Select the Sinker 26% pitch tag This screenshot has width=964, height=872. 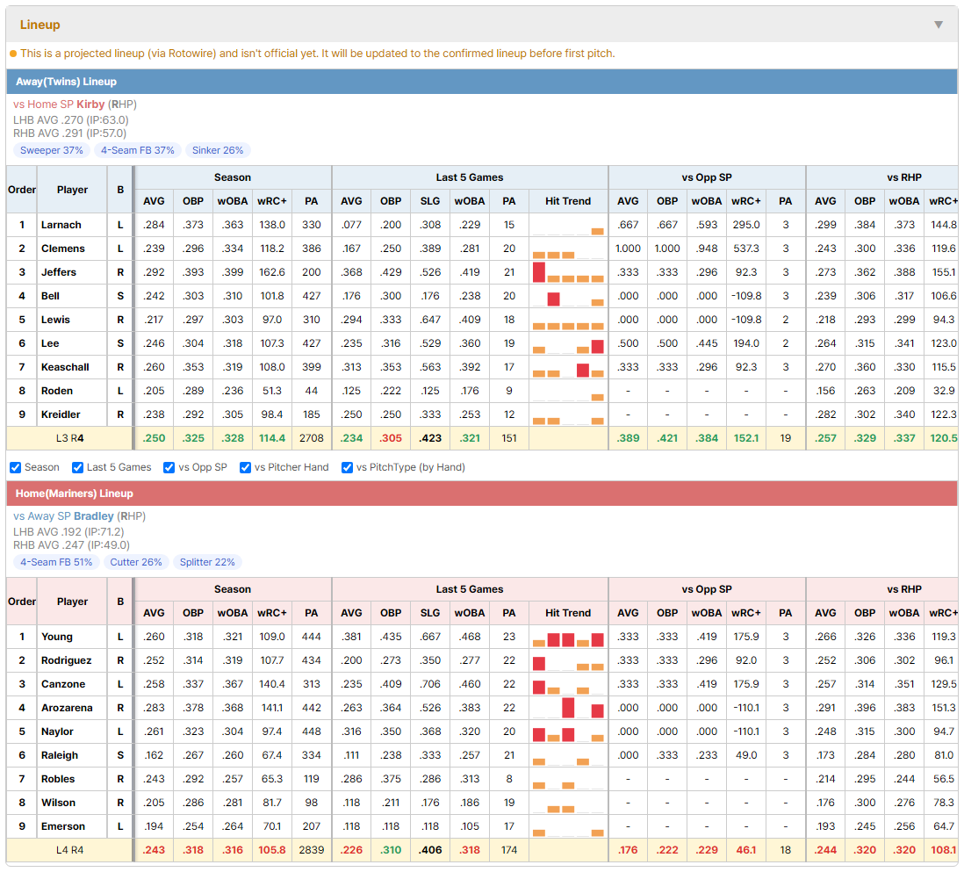(x=218, y=150)
